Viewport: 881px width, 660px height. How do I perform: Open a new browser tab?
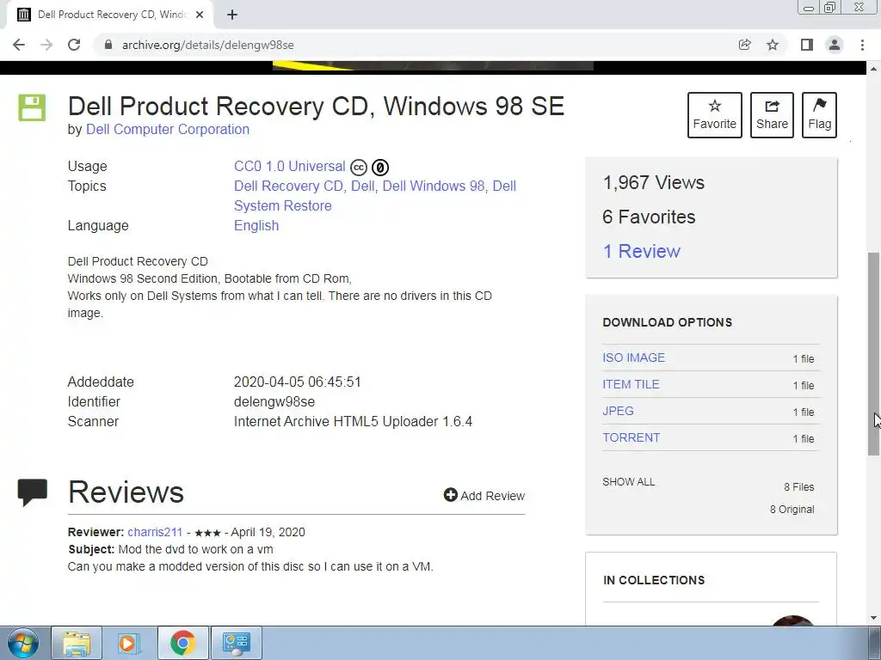232,15
